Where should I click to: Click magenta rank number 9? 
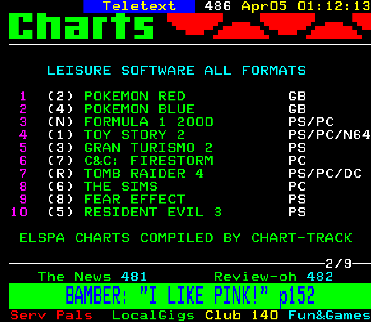coord(23,199)
